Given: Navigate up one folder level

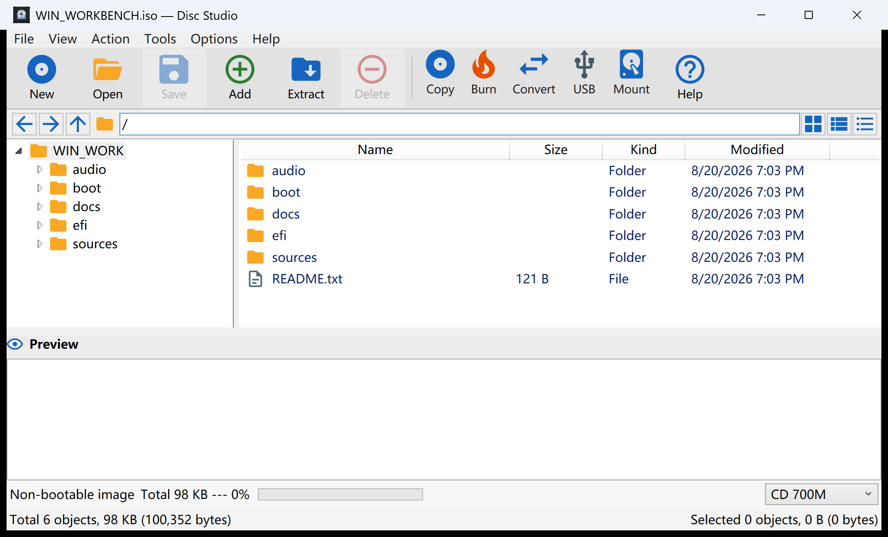Looking at the screenshot, I should 78,124.
